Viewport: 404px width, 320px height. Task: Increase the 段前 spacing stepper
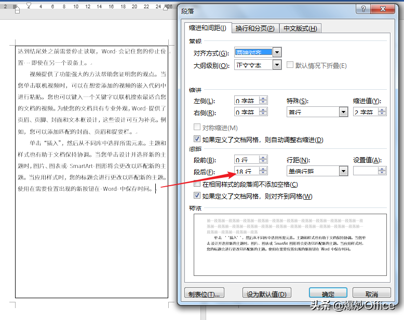(x=263, y=158)
